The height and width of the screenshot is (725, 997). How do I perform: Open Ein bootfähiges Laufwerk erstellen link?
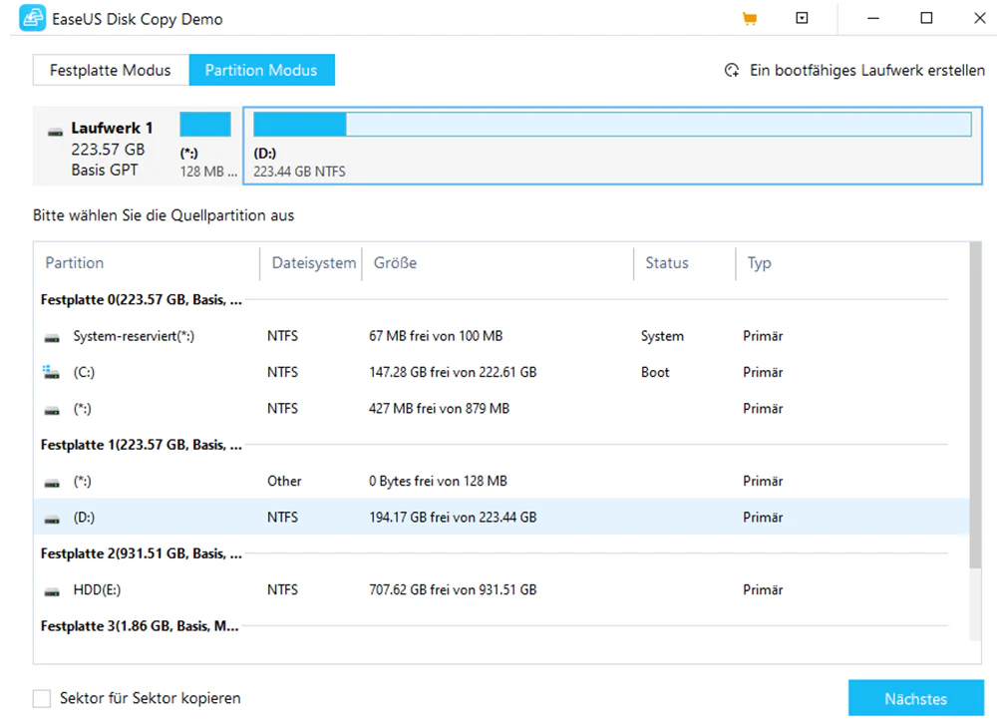point(866,71)
